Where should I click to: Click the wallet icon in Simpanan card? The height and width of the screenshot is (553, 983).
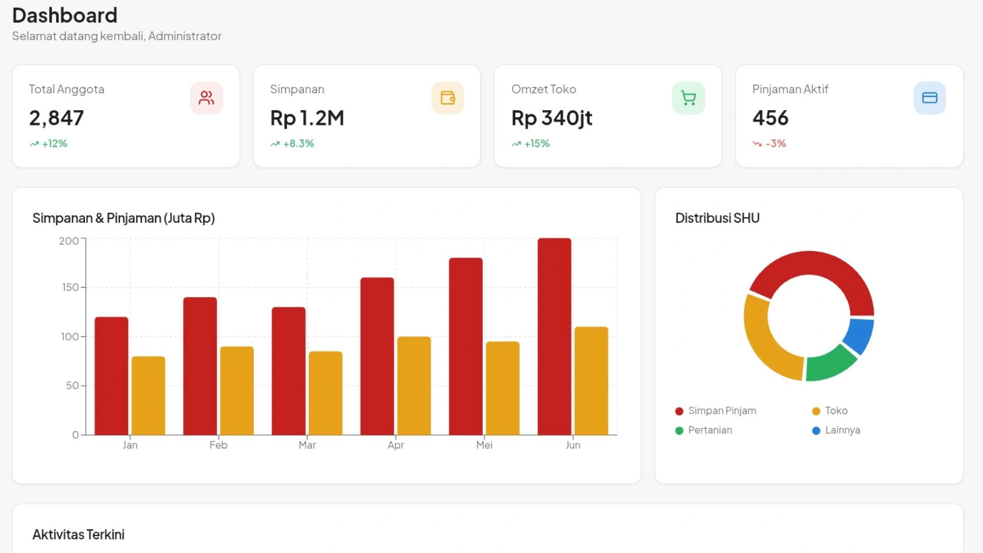click(447, 98)
